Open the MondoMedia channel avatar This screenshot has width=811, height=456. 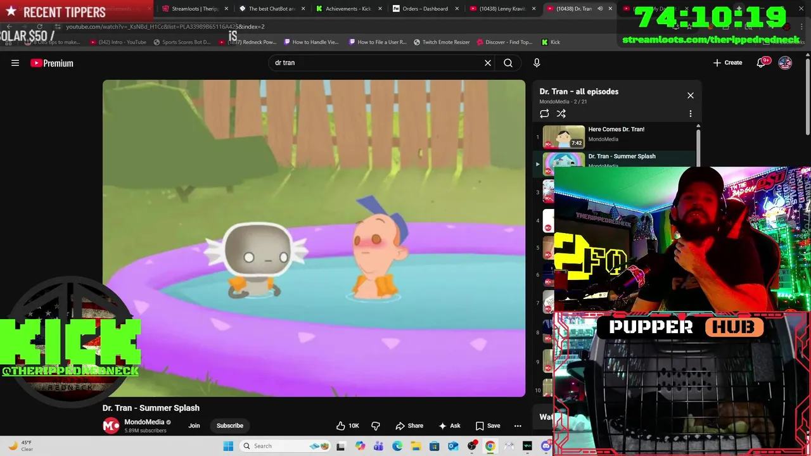click(111, 426)
